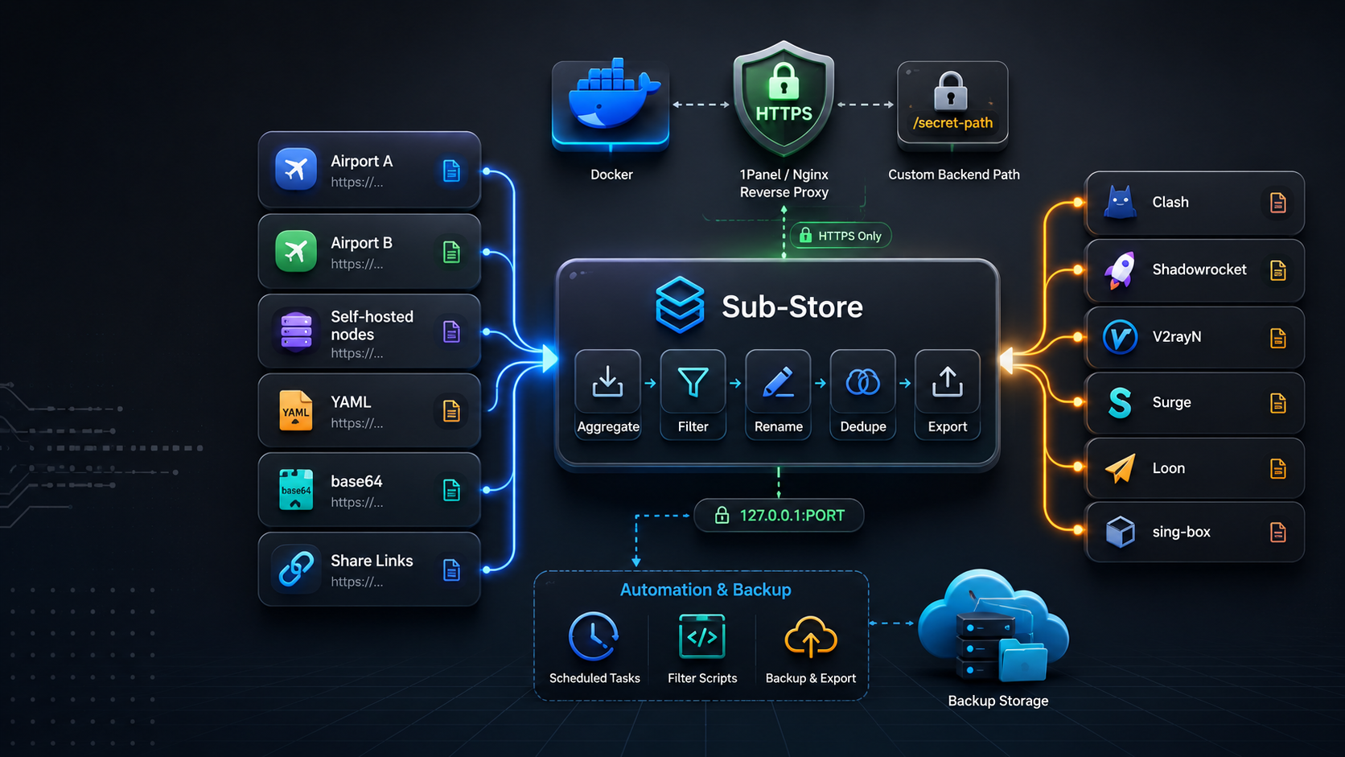Click the green HTTPS shield icon

(x=784, y=99)
